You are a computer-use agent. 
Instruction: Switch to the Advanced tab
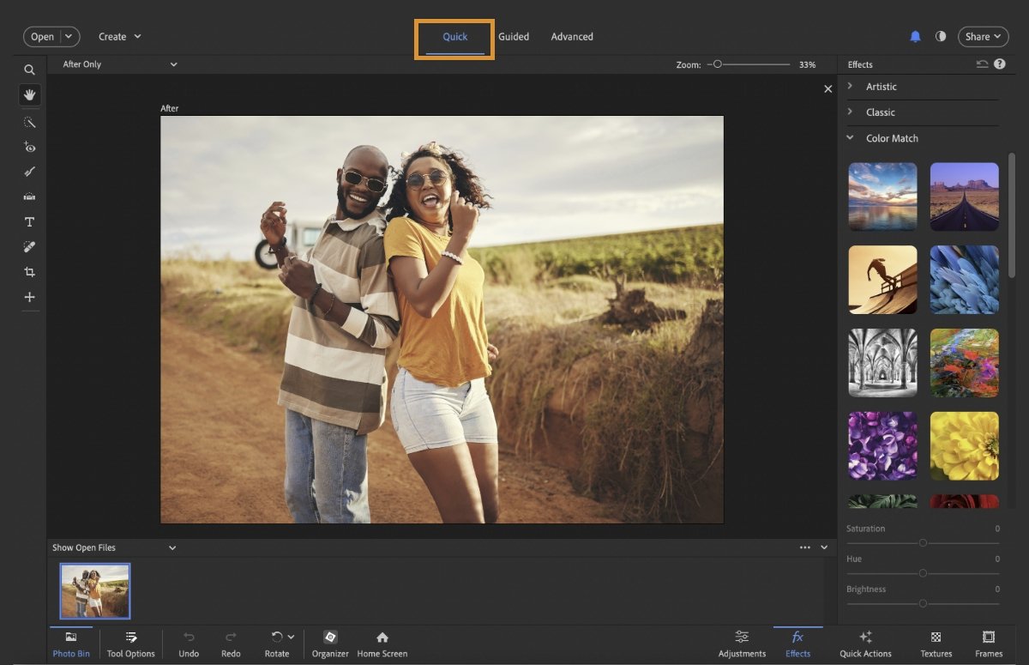coord(572,36)
